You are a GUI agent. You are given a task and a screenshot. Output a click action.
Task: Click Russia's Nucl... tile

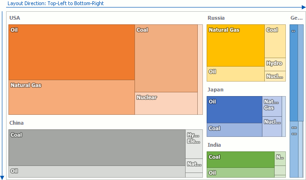tap(275, 76)
